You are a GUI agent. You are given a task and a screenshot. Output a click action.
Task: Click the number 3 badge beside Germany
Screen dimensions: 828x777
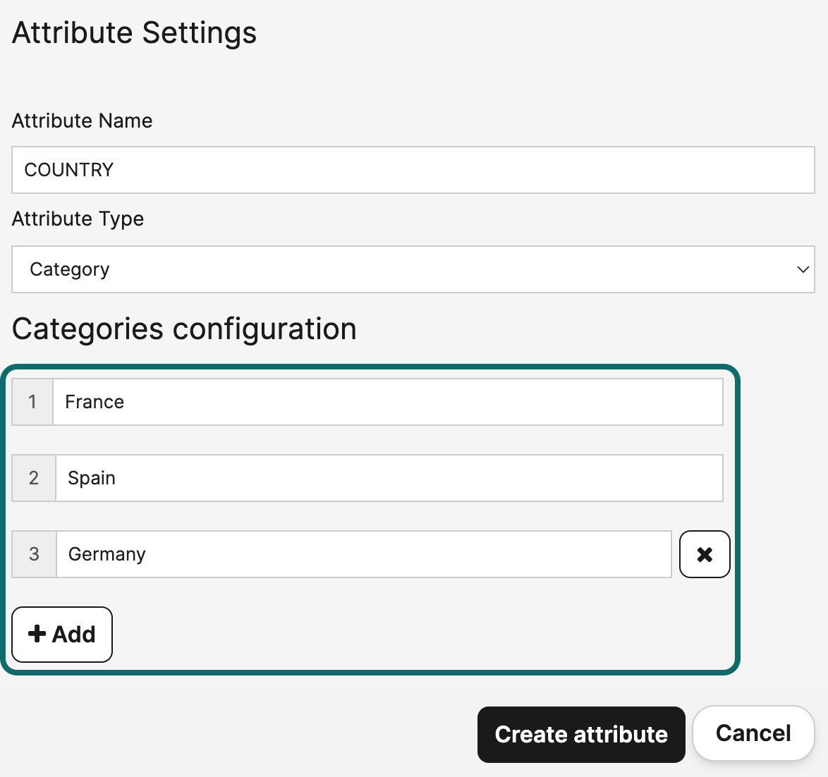pos(34,554)
